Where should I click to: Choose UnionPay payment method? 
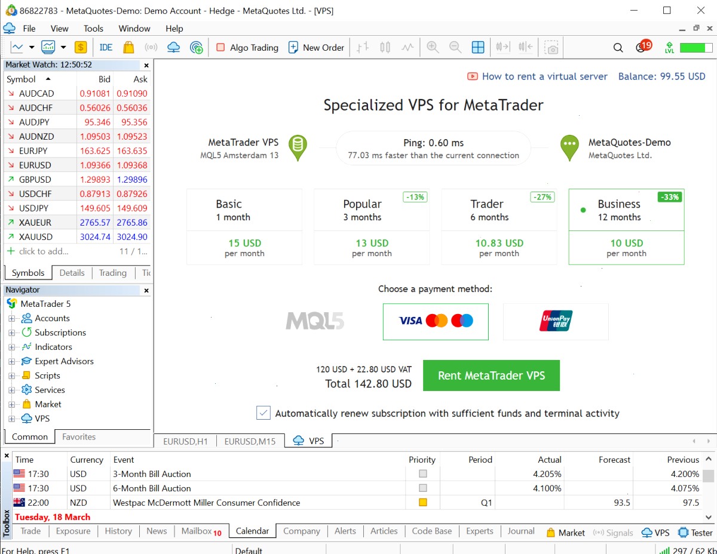(556, 322)
